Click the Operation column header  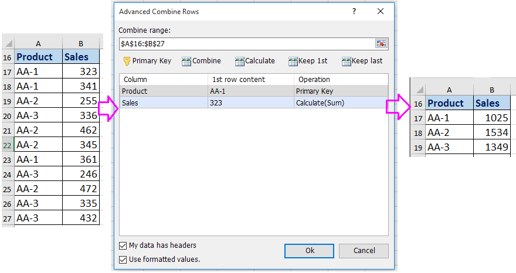(340, 79)
